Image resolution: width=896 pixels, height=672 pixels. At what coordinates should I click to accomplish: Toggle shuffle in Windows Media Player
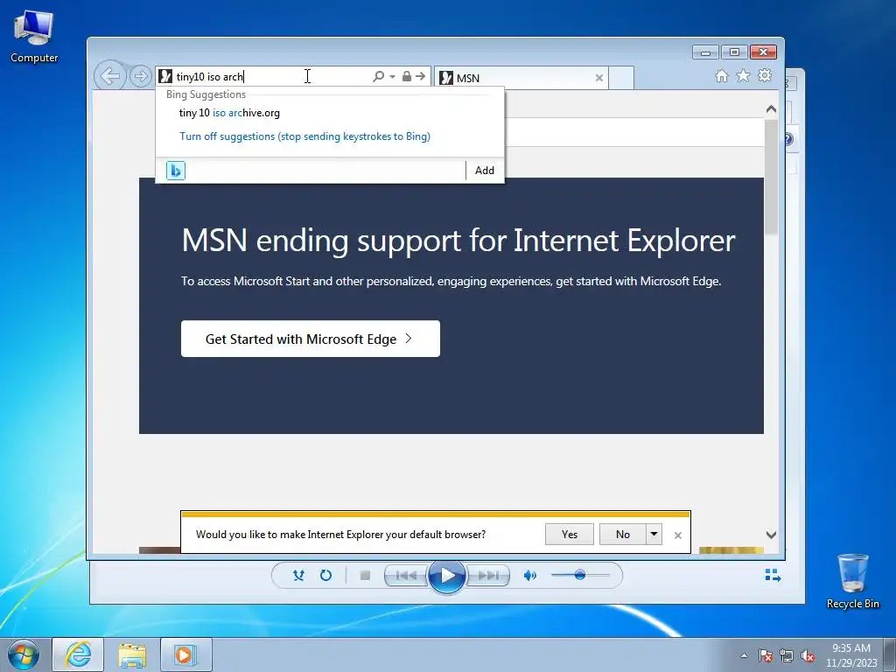click(x=298, y=576)
